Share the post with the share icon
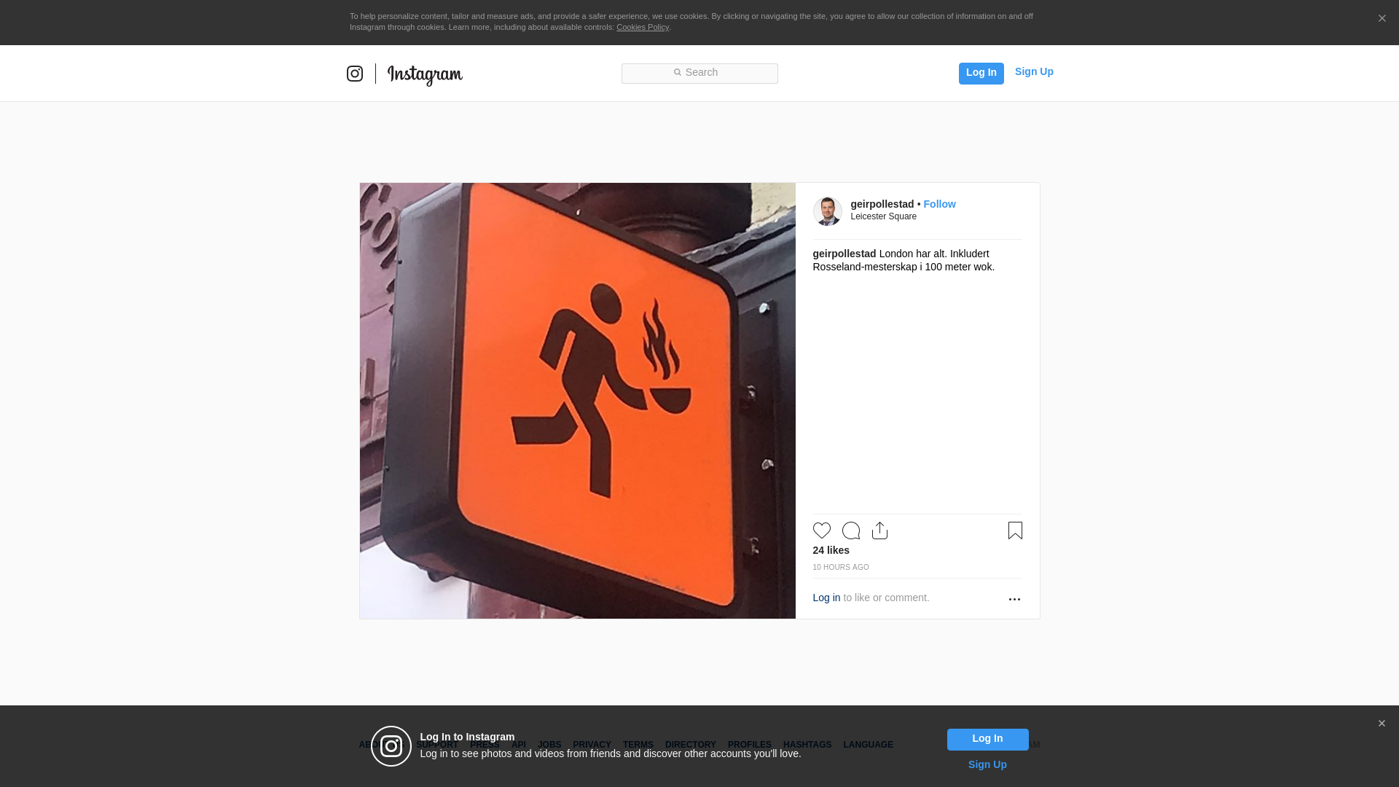 pyautogui.click(x=880, y=530)
